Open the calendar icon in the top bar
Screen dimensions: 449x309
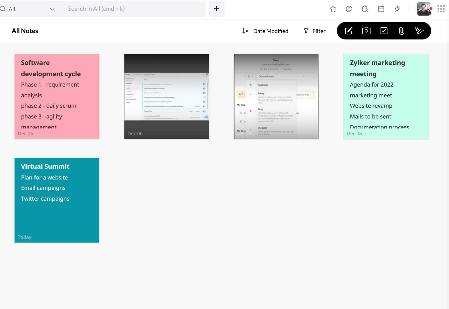point(381,9)
